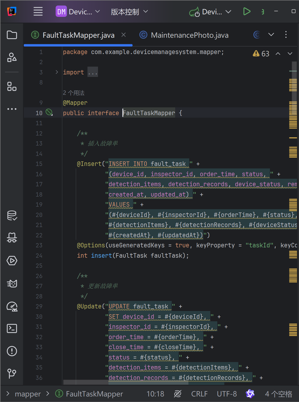Show the hidden editor tabs list
This screenshot has height=402, width=299.
tap(271, 35)
